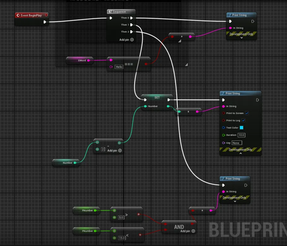Screen dimensions: 287x246
Task: Click the Then 0 output pin
Action: point(131,18)
